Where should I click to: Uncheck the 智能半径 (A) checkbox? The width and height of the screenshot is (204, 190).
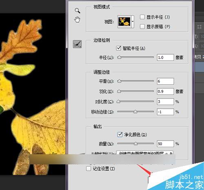pyautogui.click(x=119, y=48)
